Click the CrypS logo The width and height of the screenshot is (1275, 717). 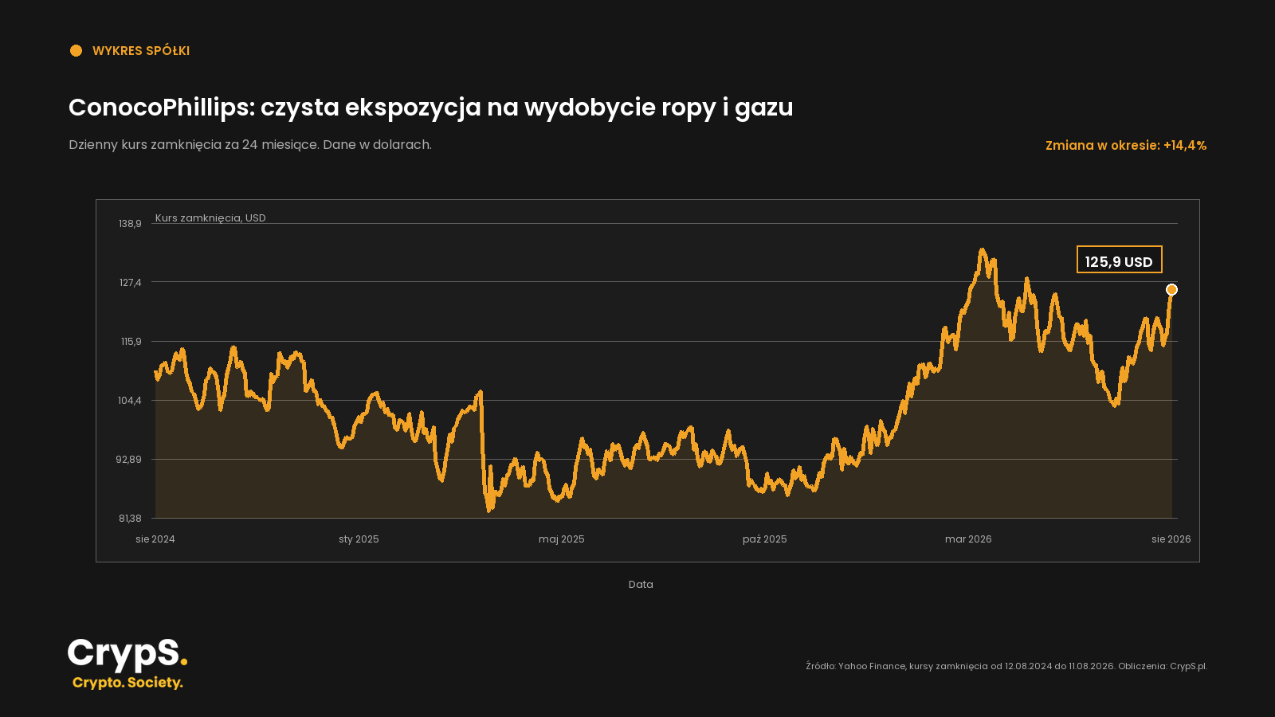(127, 655)
